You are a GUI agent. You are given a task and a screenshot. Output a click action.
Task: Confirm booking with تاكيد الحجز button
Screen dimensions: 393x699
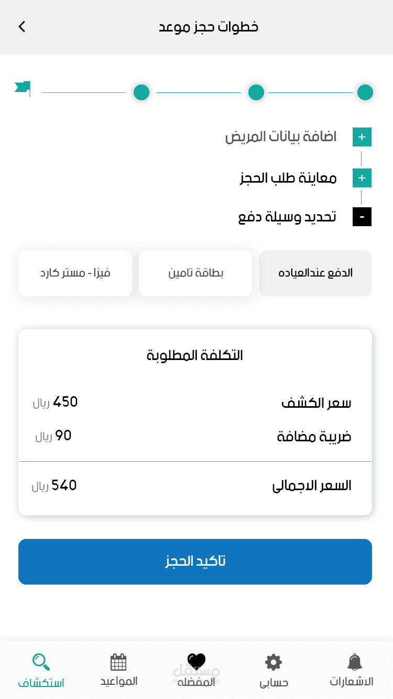(195, 562)
